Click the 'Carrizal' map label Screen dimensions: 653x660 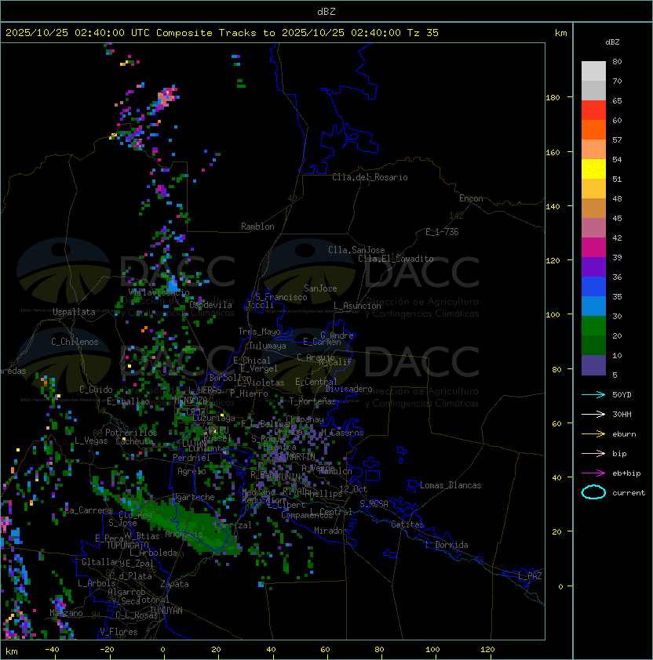[232, 525]
